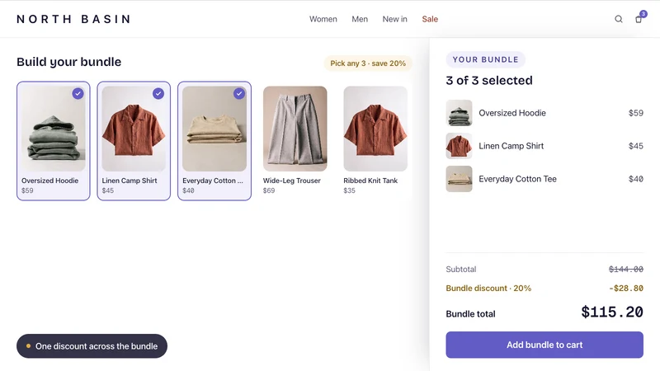This screenshot has width=660, height=371.
Task: Click the Everyday Cotton tee card photo
Action: click(x=214, y=129)
